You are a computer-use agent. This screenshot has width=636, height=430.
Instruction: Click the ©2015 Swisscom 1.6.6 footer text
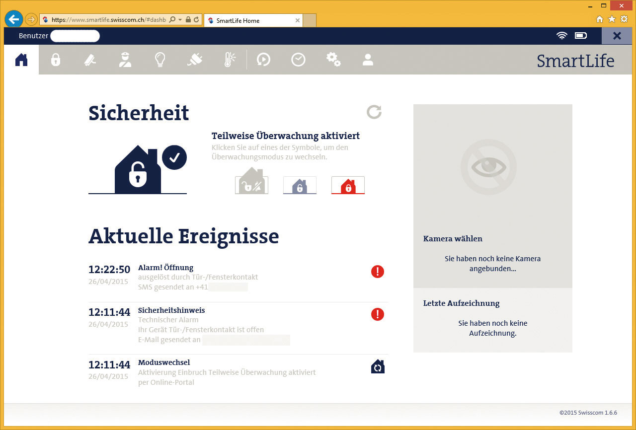pyautogui.click(x=588, y=413)
